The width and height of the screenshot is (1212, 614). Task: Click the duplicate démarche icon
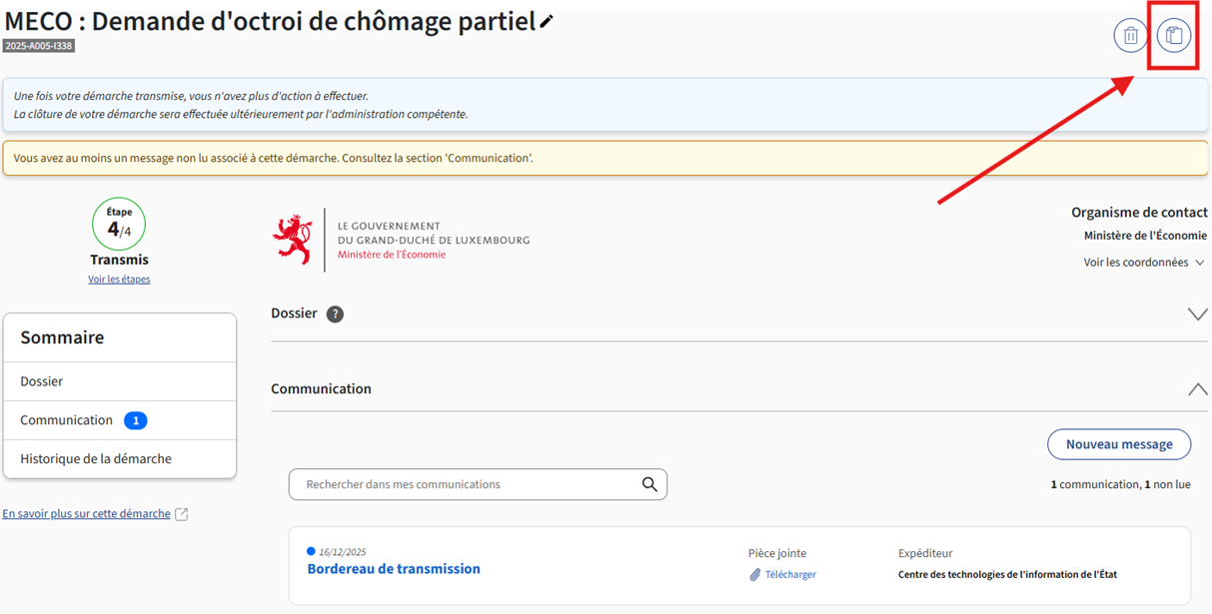click(1174, 36)
